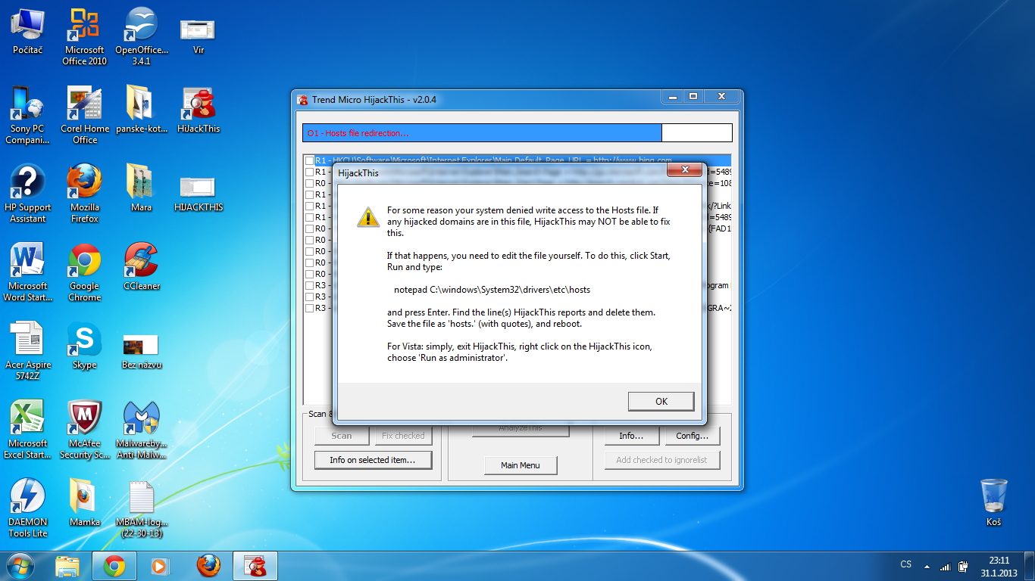Viewport: 1035px width, 581px height.
Task: Select the Acer Aspire 5742Z desktop file
Action: coord(28,351)
